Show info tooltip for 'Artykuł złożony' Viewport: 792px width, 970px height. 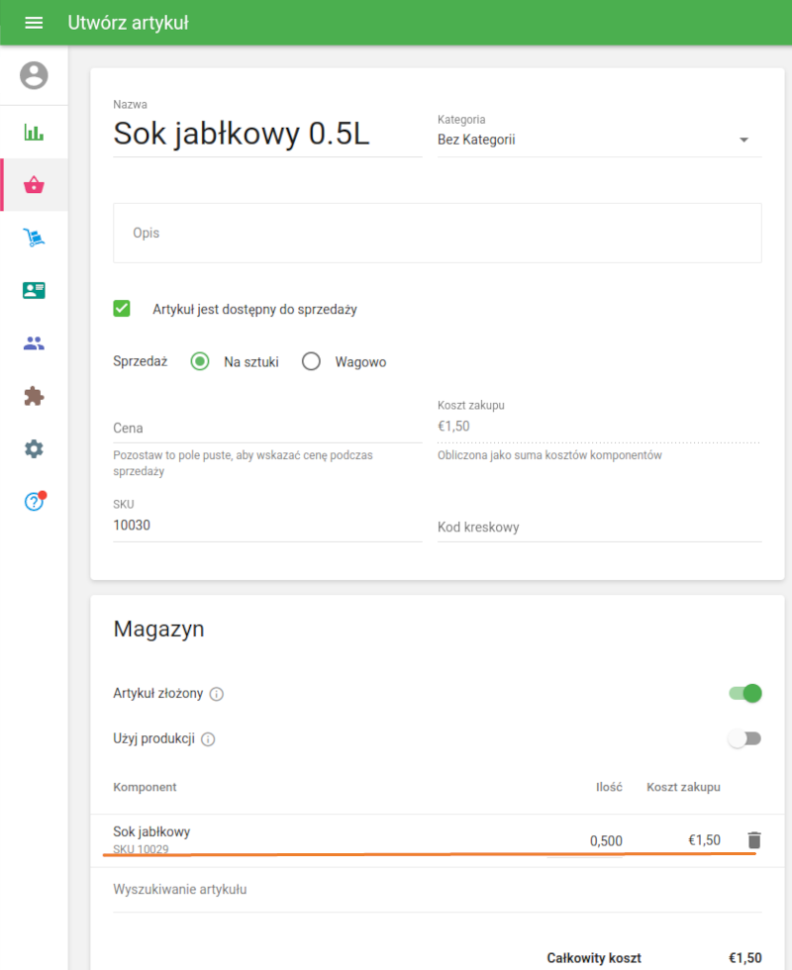tap(217, 694)
